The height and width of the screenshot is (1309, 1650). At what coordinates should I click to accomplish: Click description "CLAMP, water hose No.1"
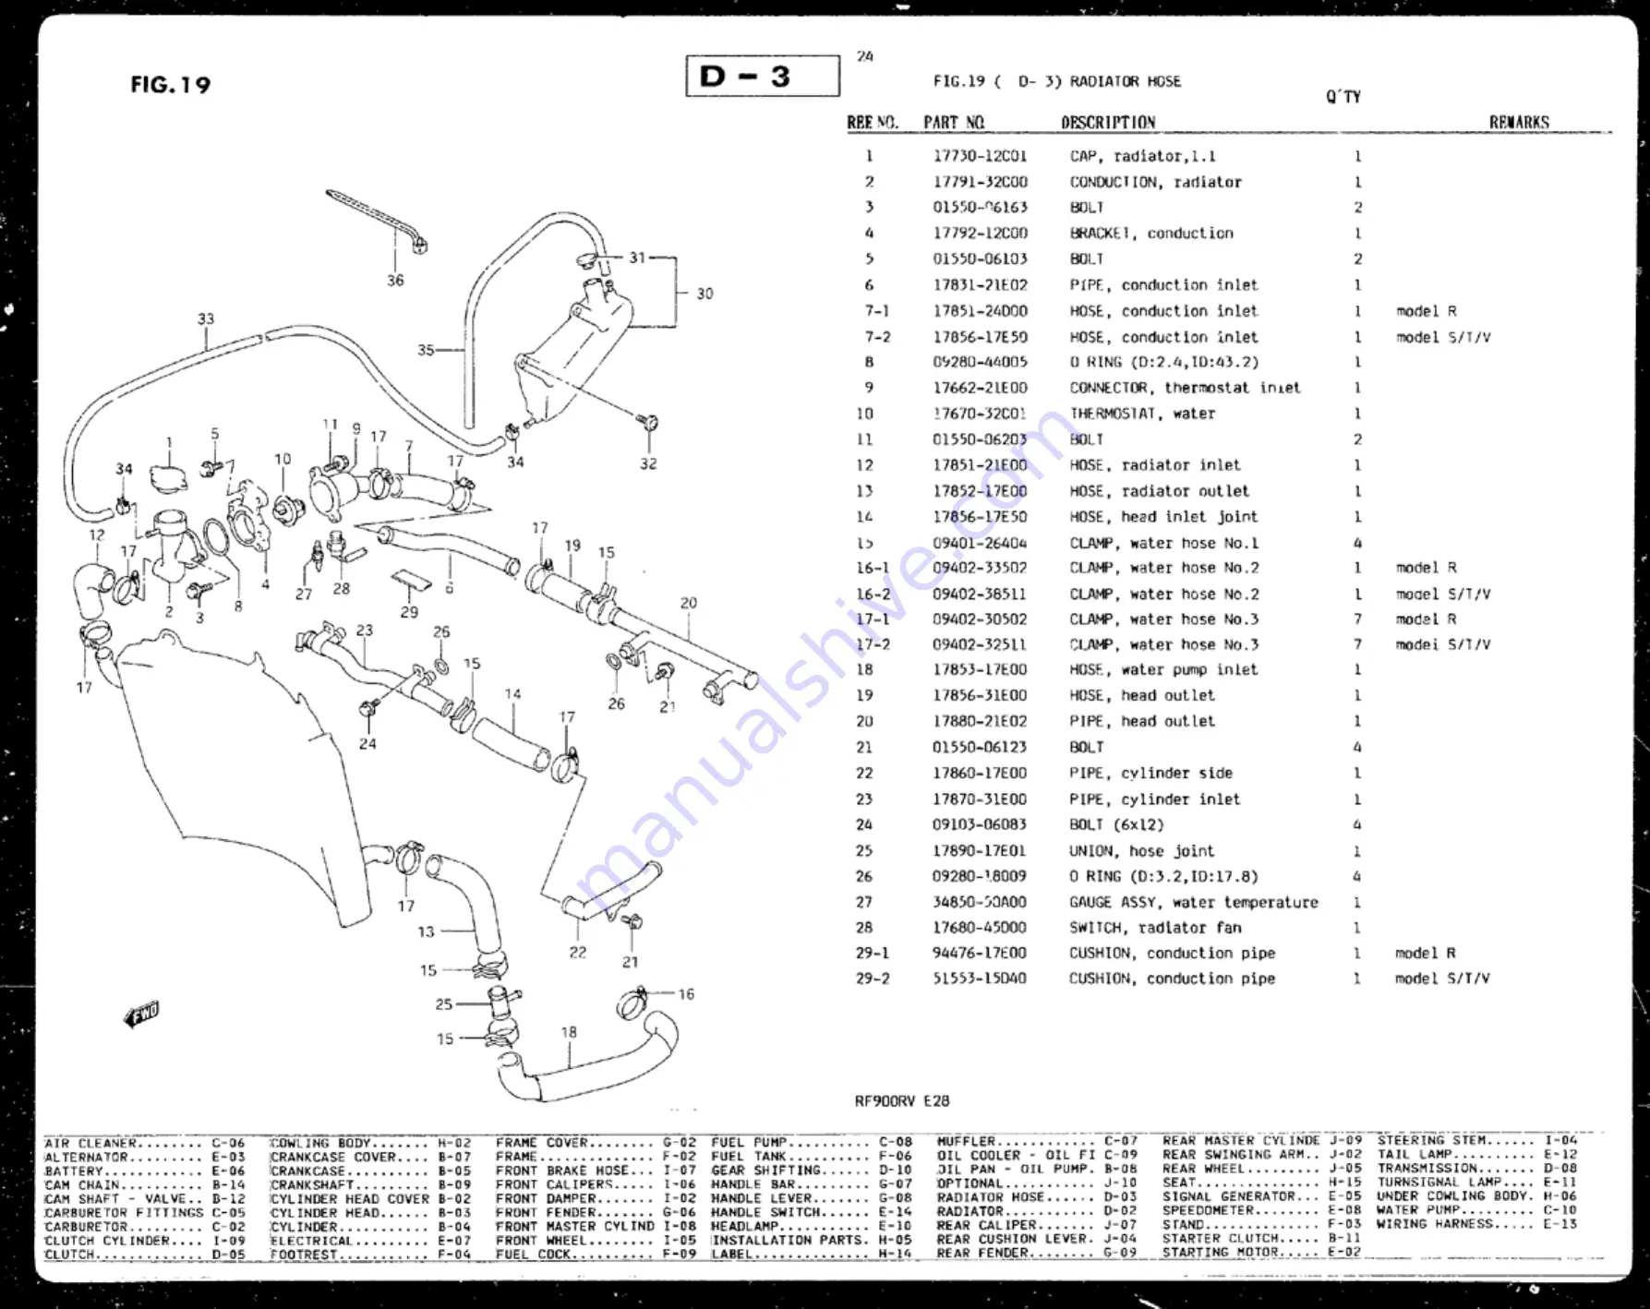(1163, 543)
